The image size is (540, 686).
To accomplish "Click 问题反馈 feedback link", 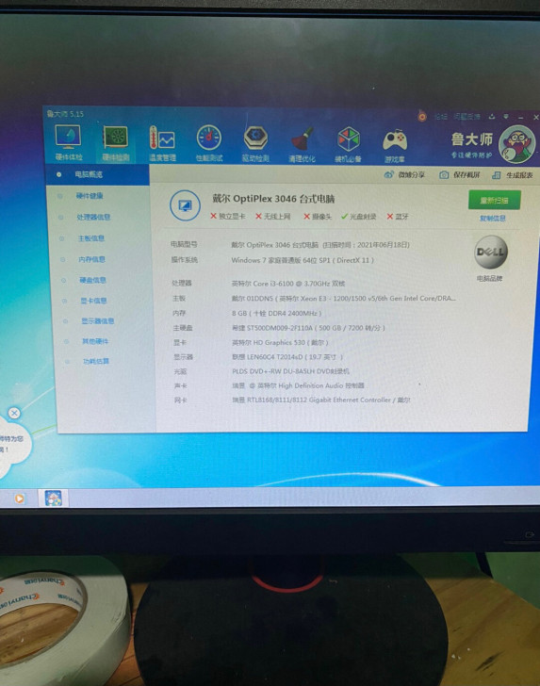I will tap(466, 117).
